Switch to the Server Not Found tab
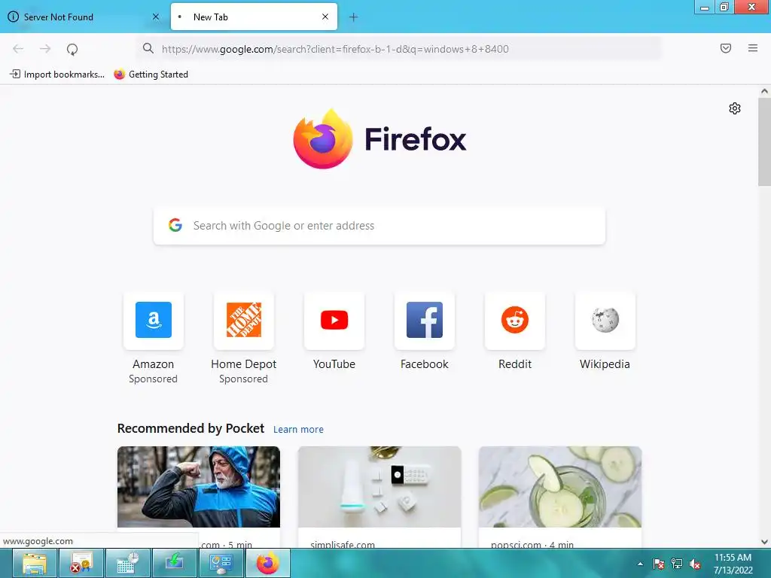The width and height of the screenshot is (771, 578). tap(84, 17)
